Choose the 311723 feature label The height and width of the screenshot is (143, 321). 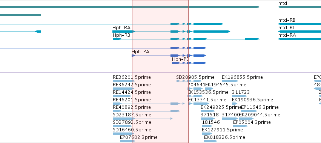[241, 92]
